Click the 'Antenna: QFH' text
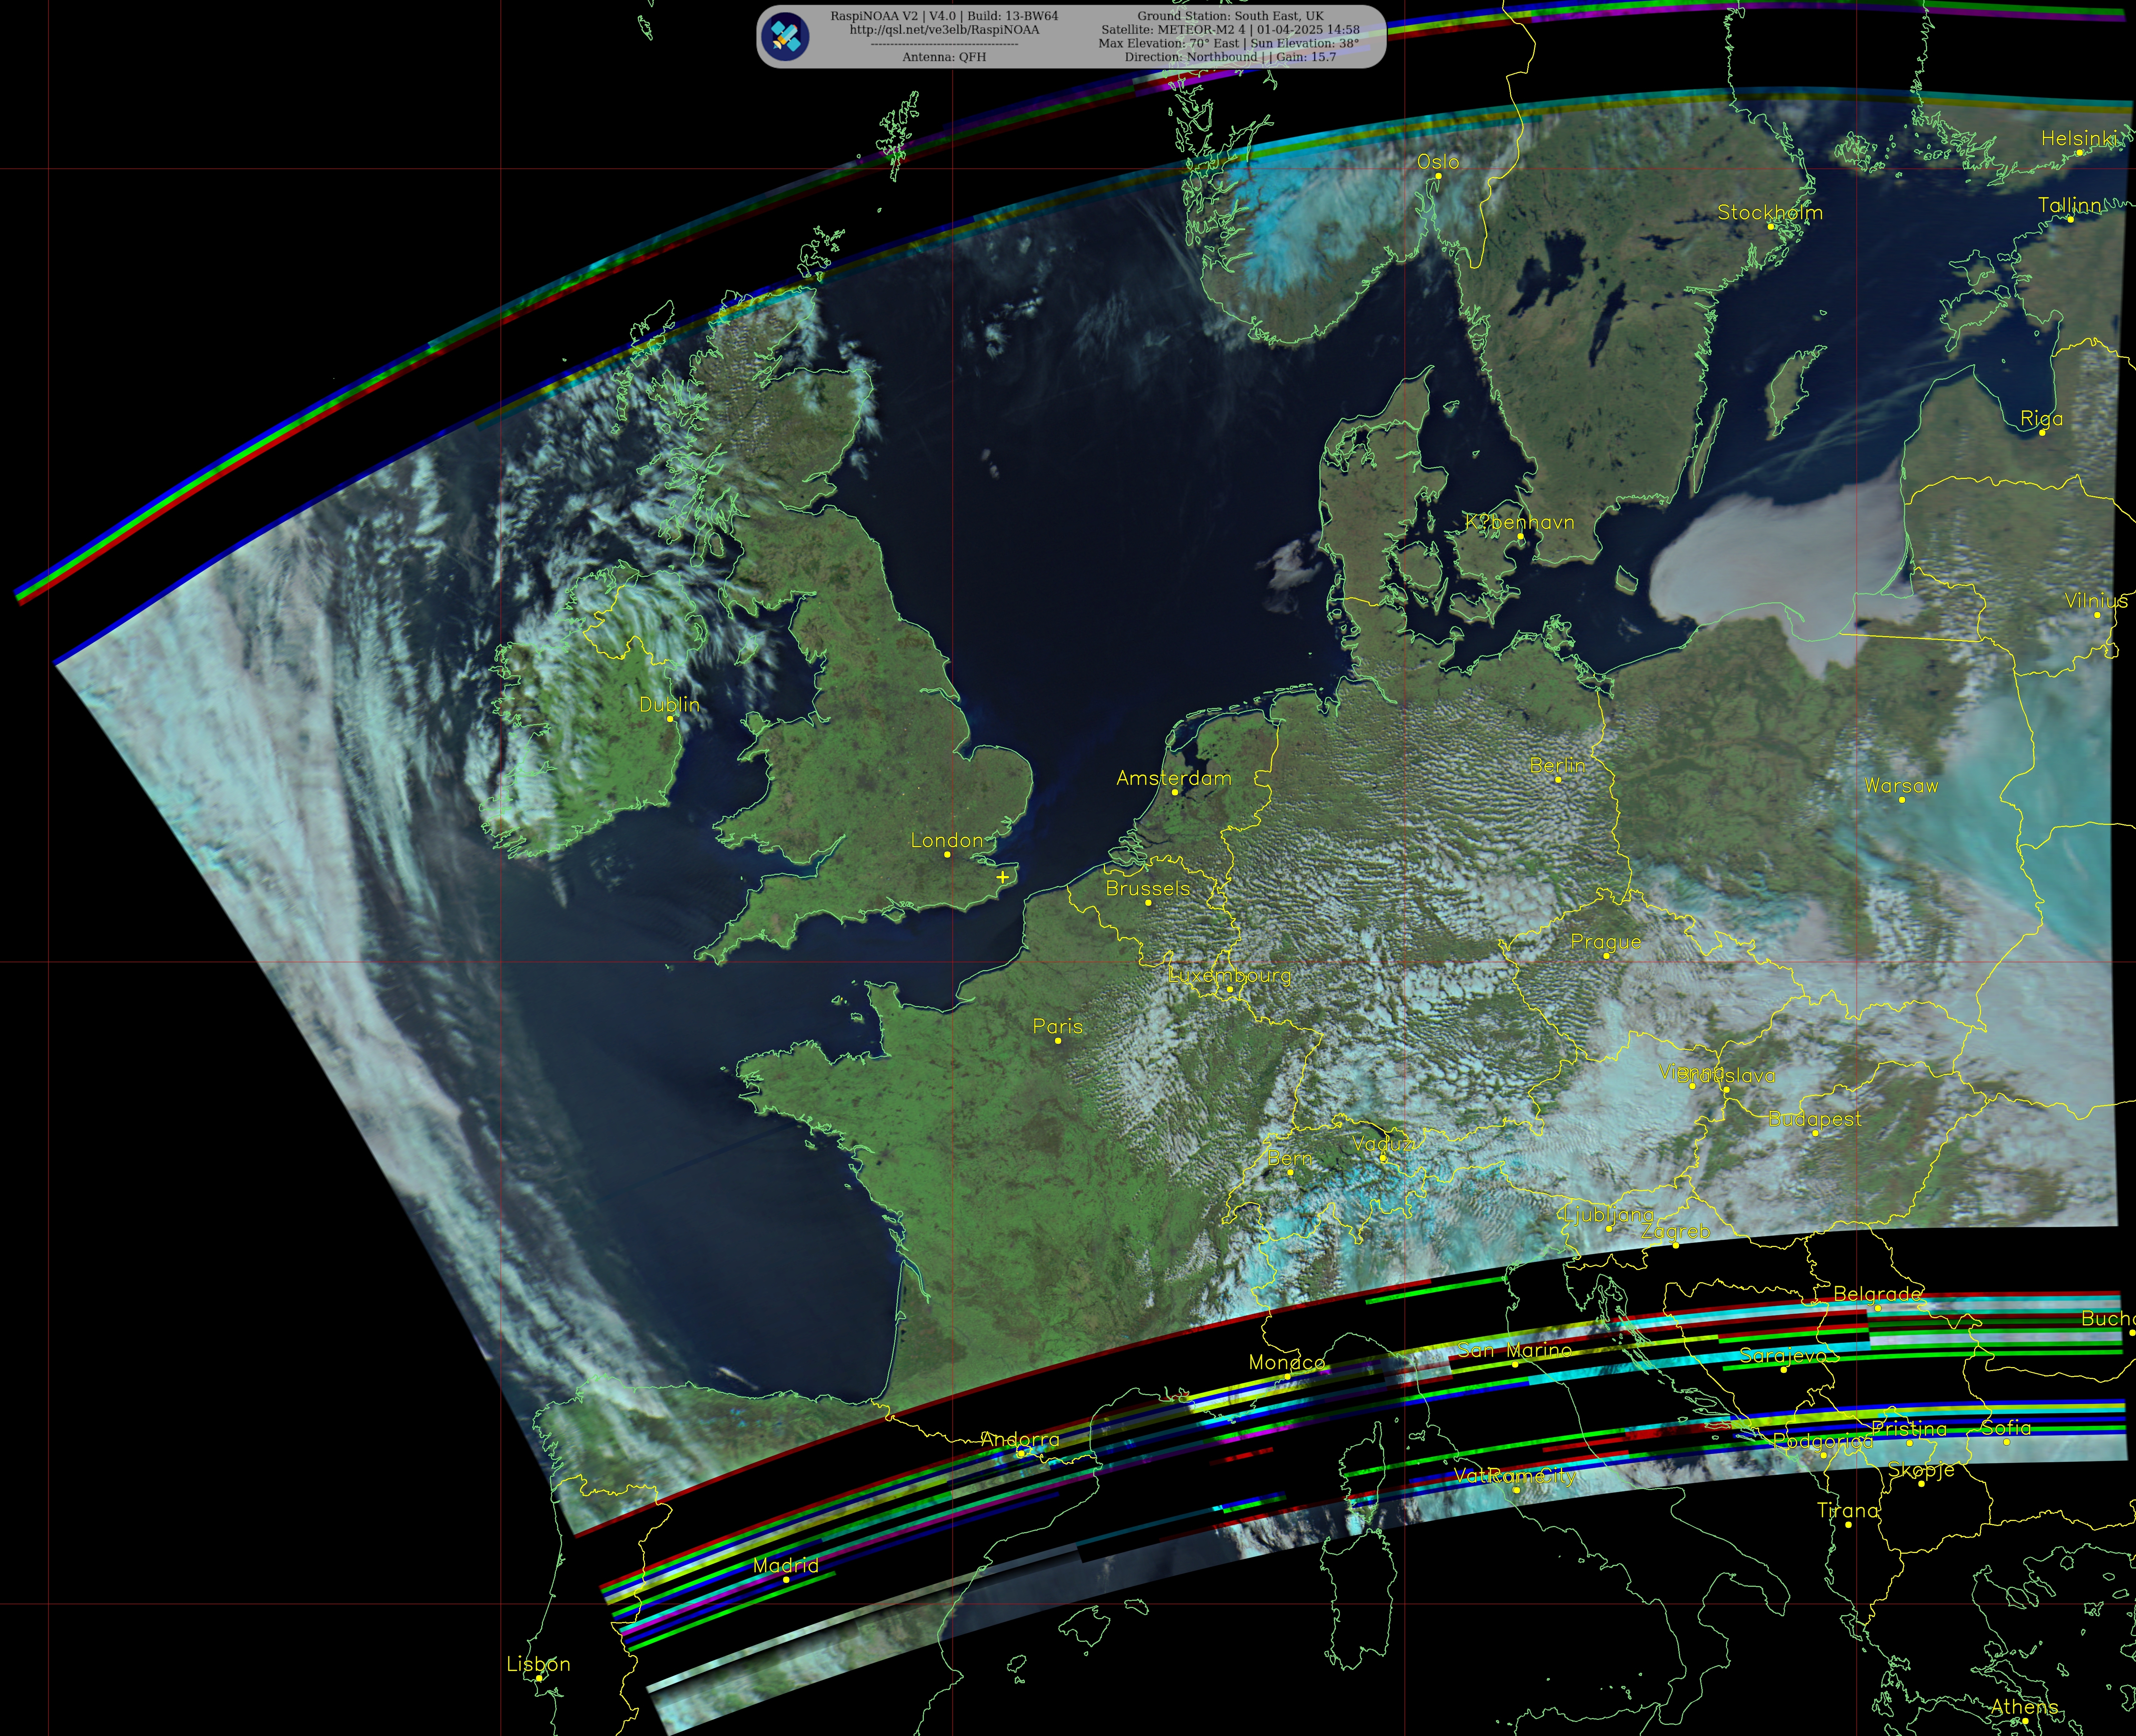The image size is (2136, 1736). [944, 57]
